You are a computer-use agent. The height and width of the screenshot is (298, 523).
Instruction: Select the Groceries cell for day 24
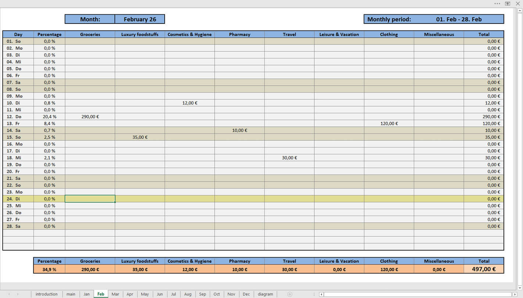[x=90, y=199]
